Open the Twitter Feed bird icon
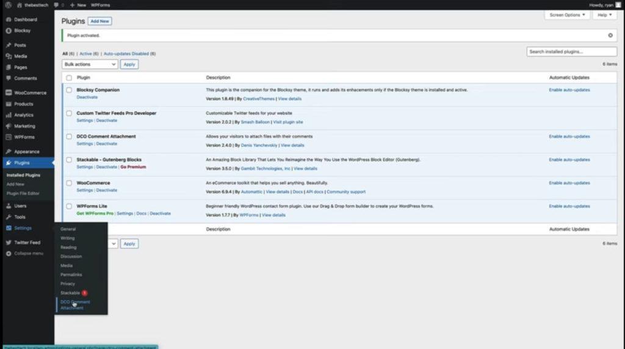Screen dimensions: 625x349 pyautogui.click(x=9, y=243)
